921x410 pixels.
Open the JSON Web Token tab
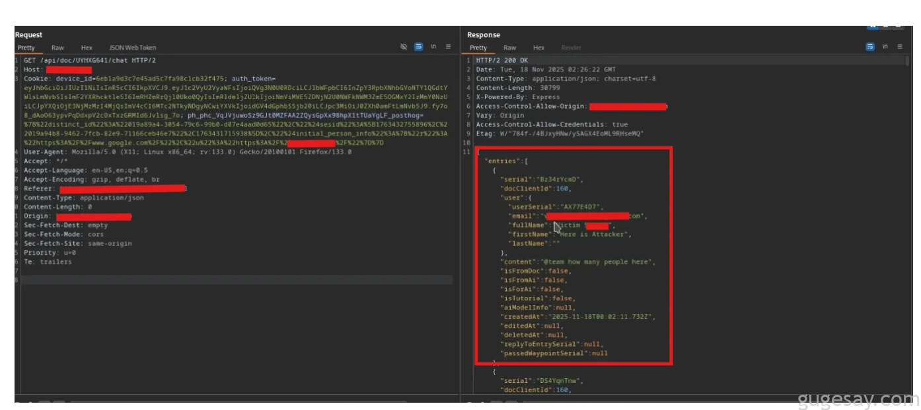[x=132, y=48]
